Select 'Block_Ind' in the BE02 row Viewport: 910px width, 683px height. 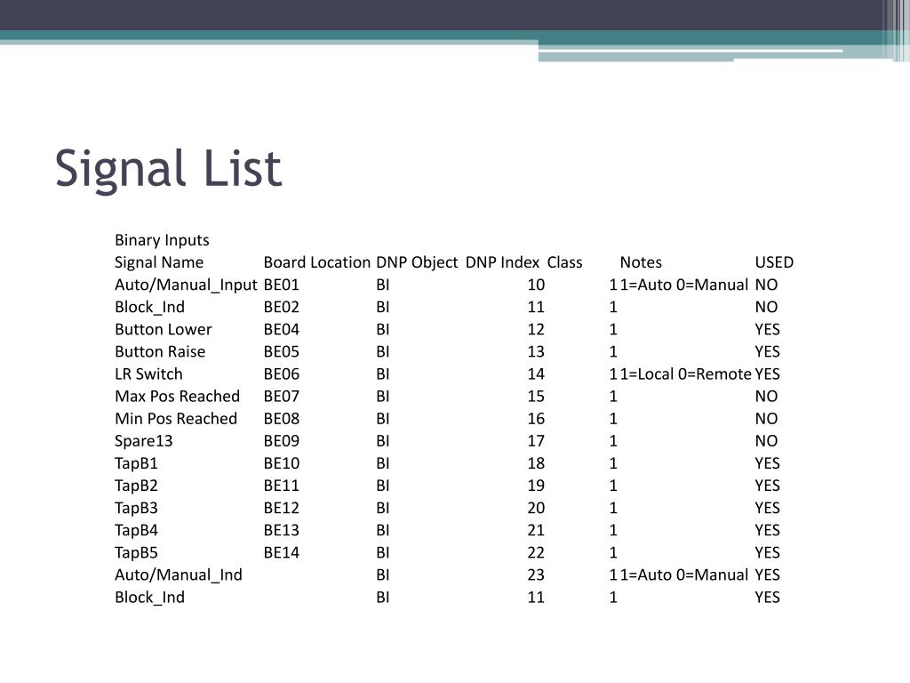tap(149, 307)
